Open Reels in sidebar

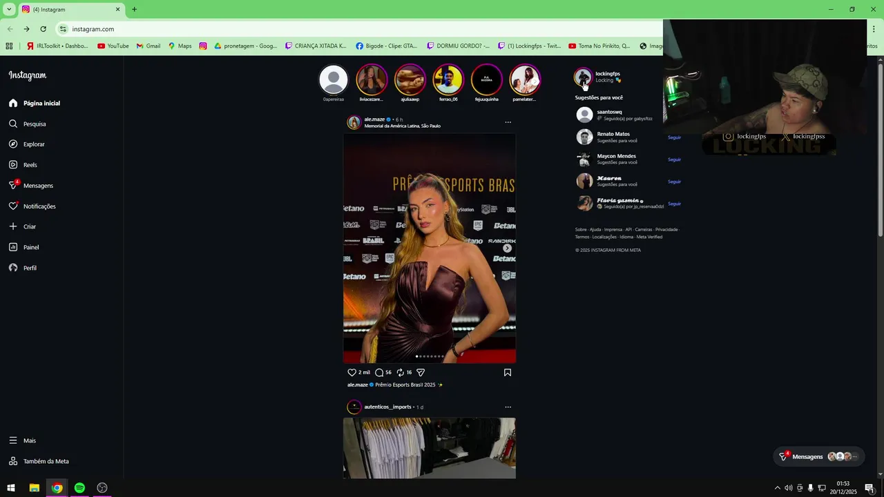tap(23, 165)
